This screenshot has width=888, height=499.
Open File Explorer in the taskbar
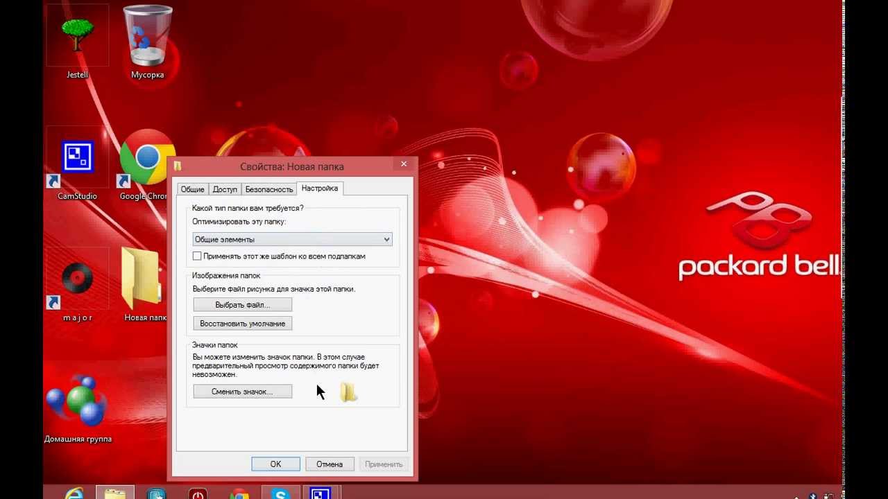pos(115,493)
